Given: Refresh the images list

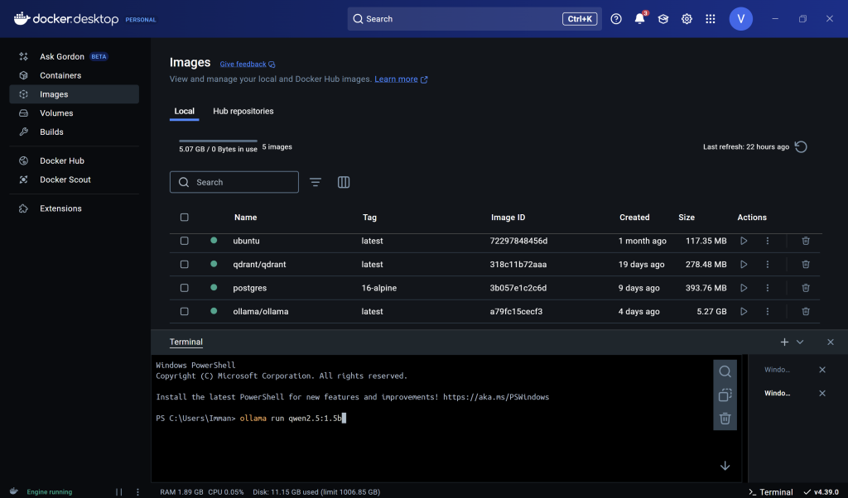Looking at the screenshot, I should coord(801,147).
